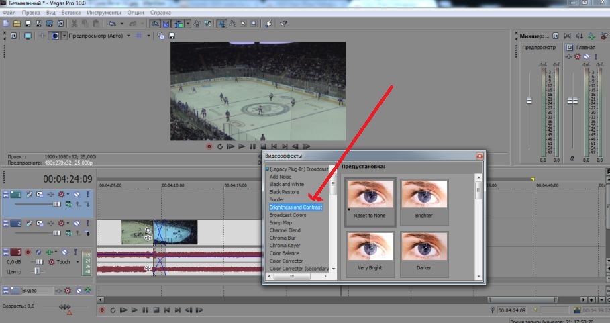Select the Zoom Edit magnifier tool

coord(254,24)
